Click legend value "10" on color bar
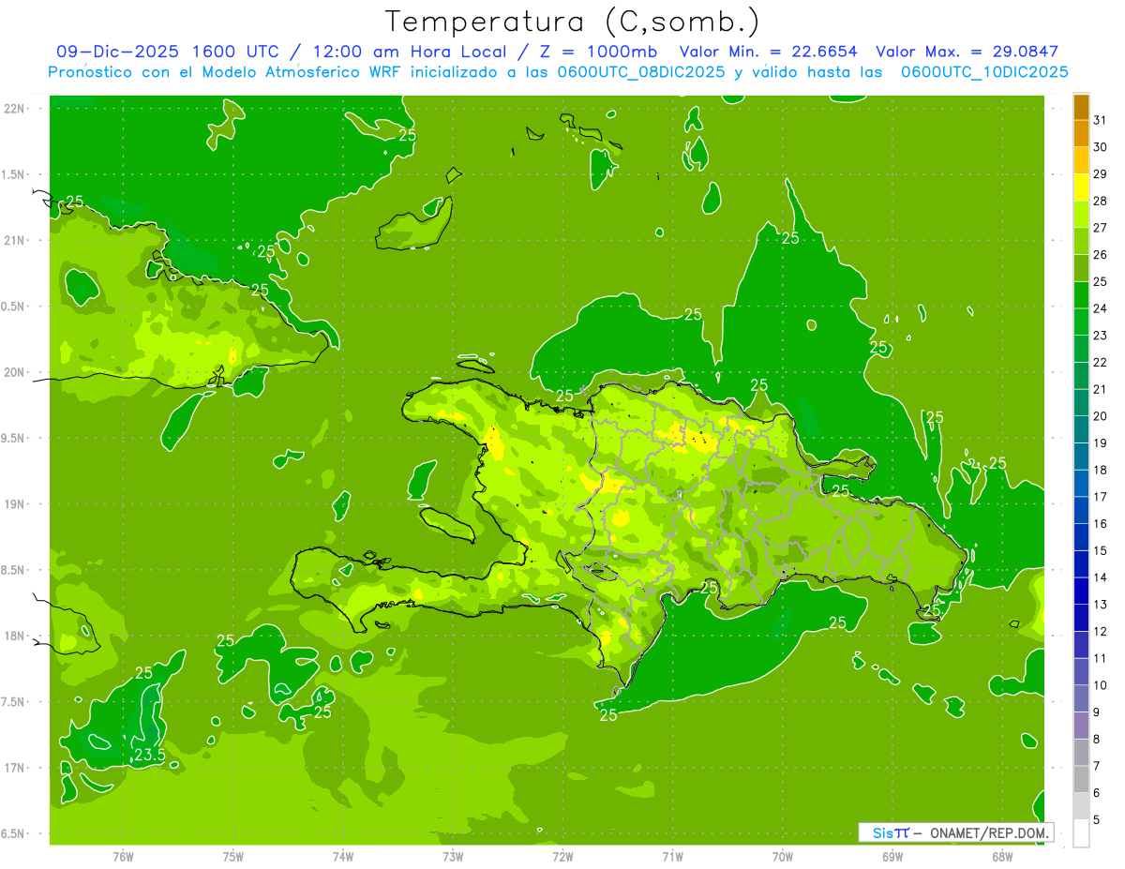The width and height of the screenshot is (1125, 869). click(x=1101, y=685)
